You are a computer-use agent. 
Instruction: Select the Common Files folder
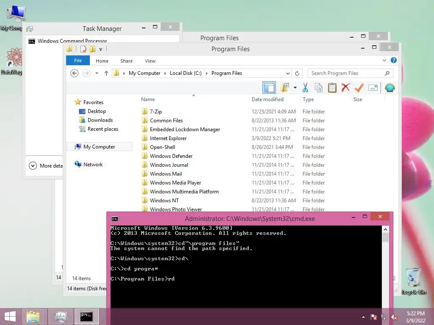[x=166, y=121]
